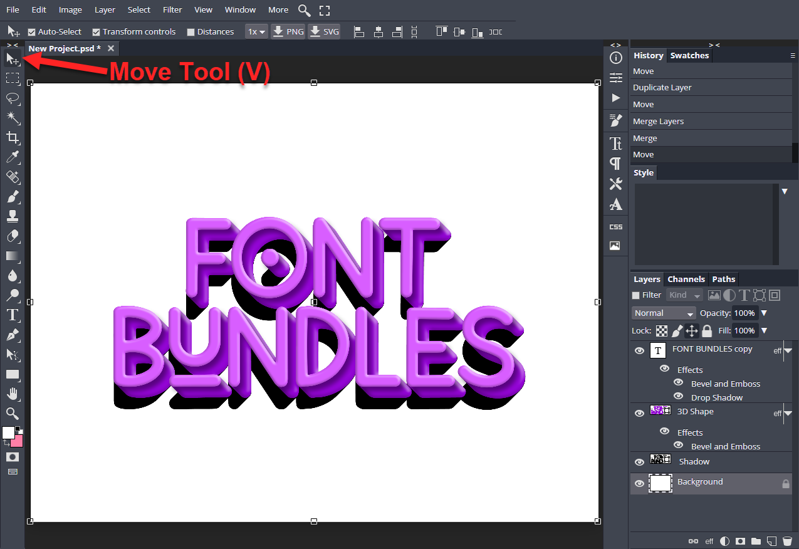Switch to the Swatches tab

(x=689, y=56)
